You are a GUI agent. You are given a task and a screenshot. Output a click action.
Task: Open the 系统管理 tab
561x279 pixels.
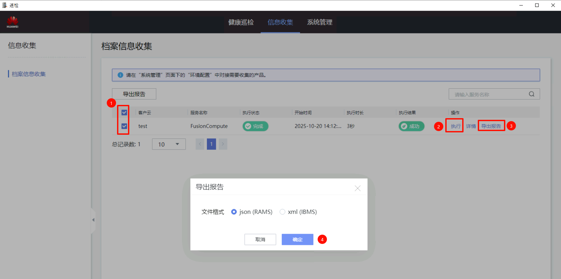320,22
